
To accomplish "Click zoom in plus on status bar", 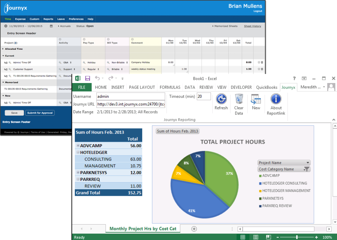I will tap(316, 237).
